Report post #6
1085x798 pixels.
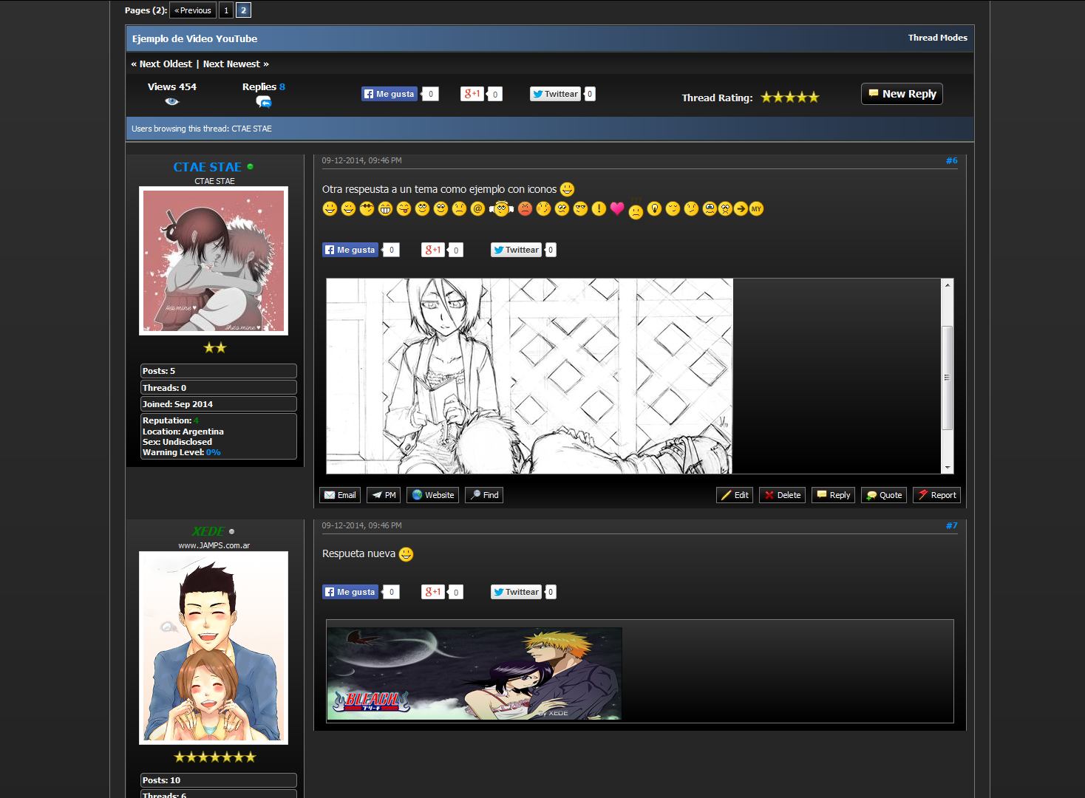coord(936,495)
